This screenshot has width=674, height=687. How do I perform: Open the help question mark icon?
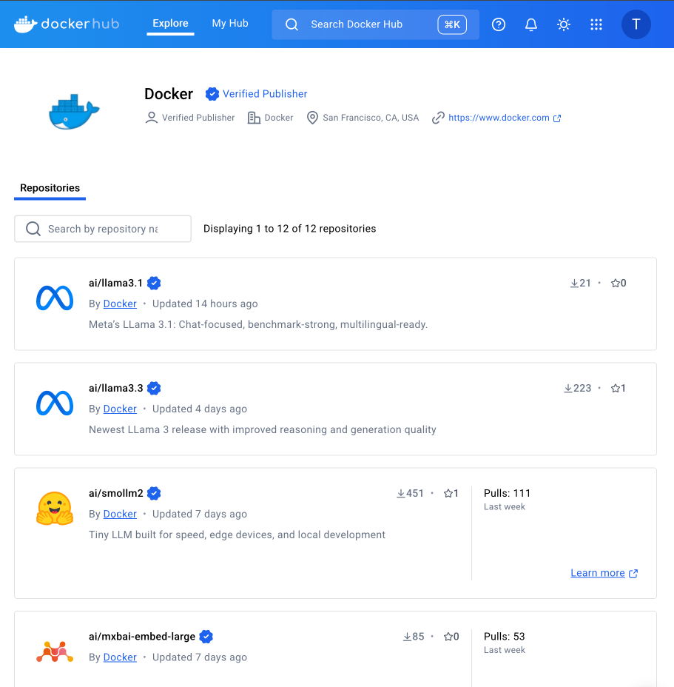point(499,24)
